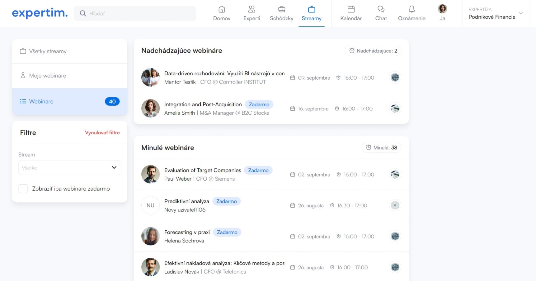Select 'Všetky streamy' in sidebar
536x281 pixels.
coord(48,51)
